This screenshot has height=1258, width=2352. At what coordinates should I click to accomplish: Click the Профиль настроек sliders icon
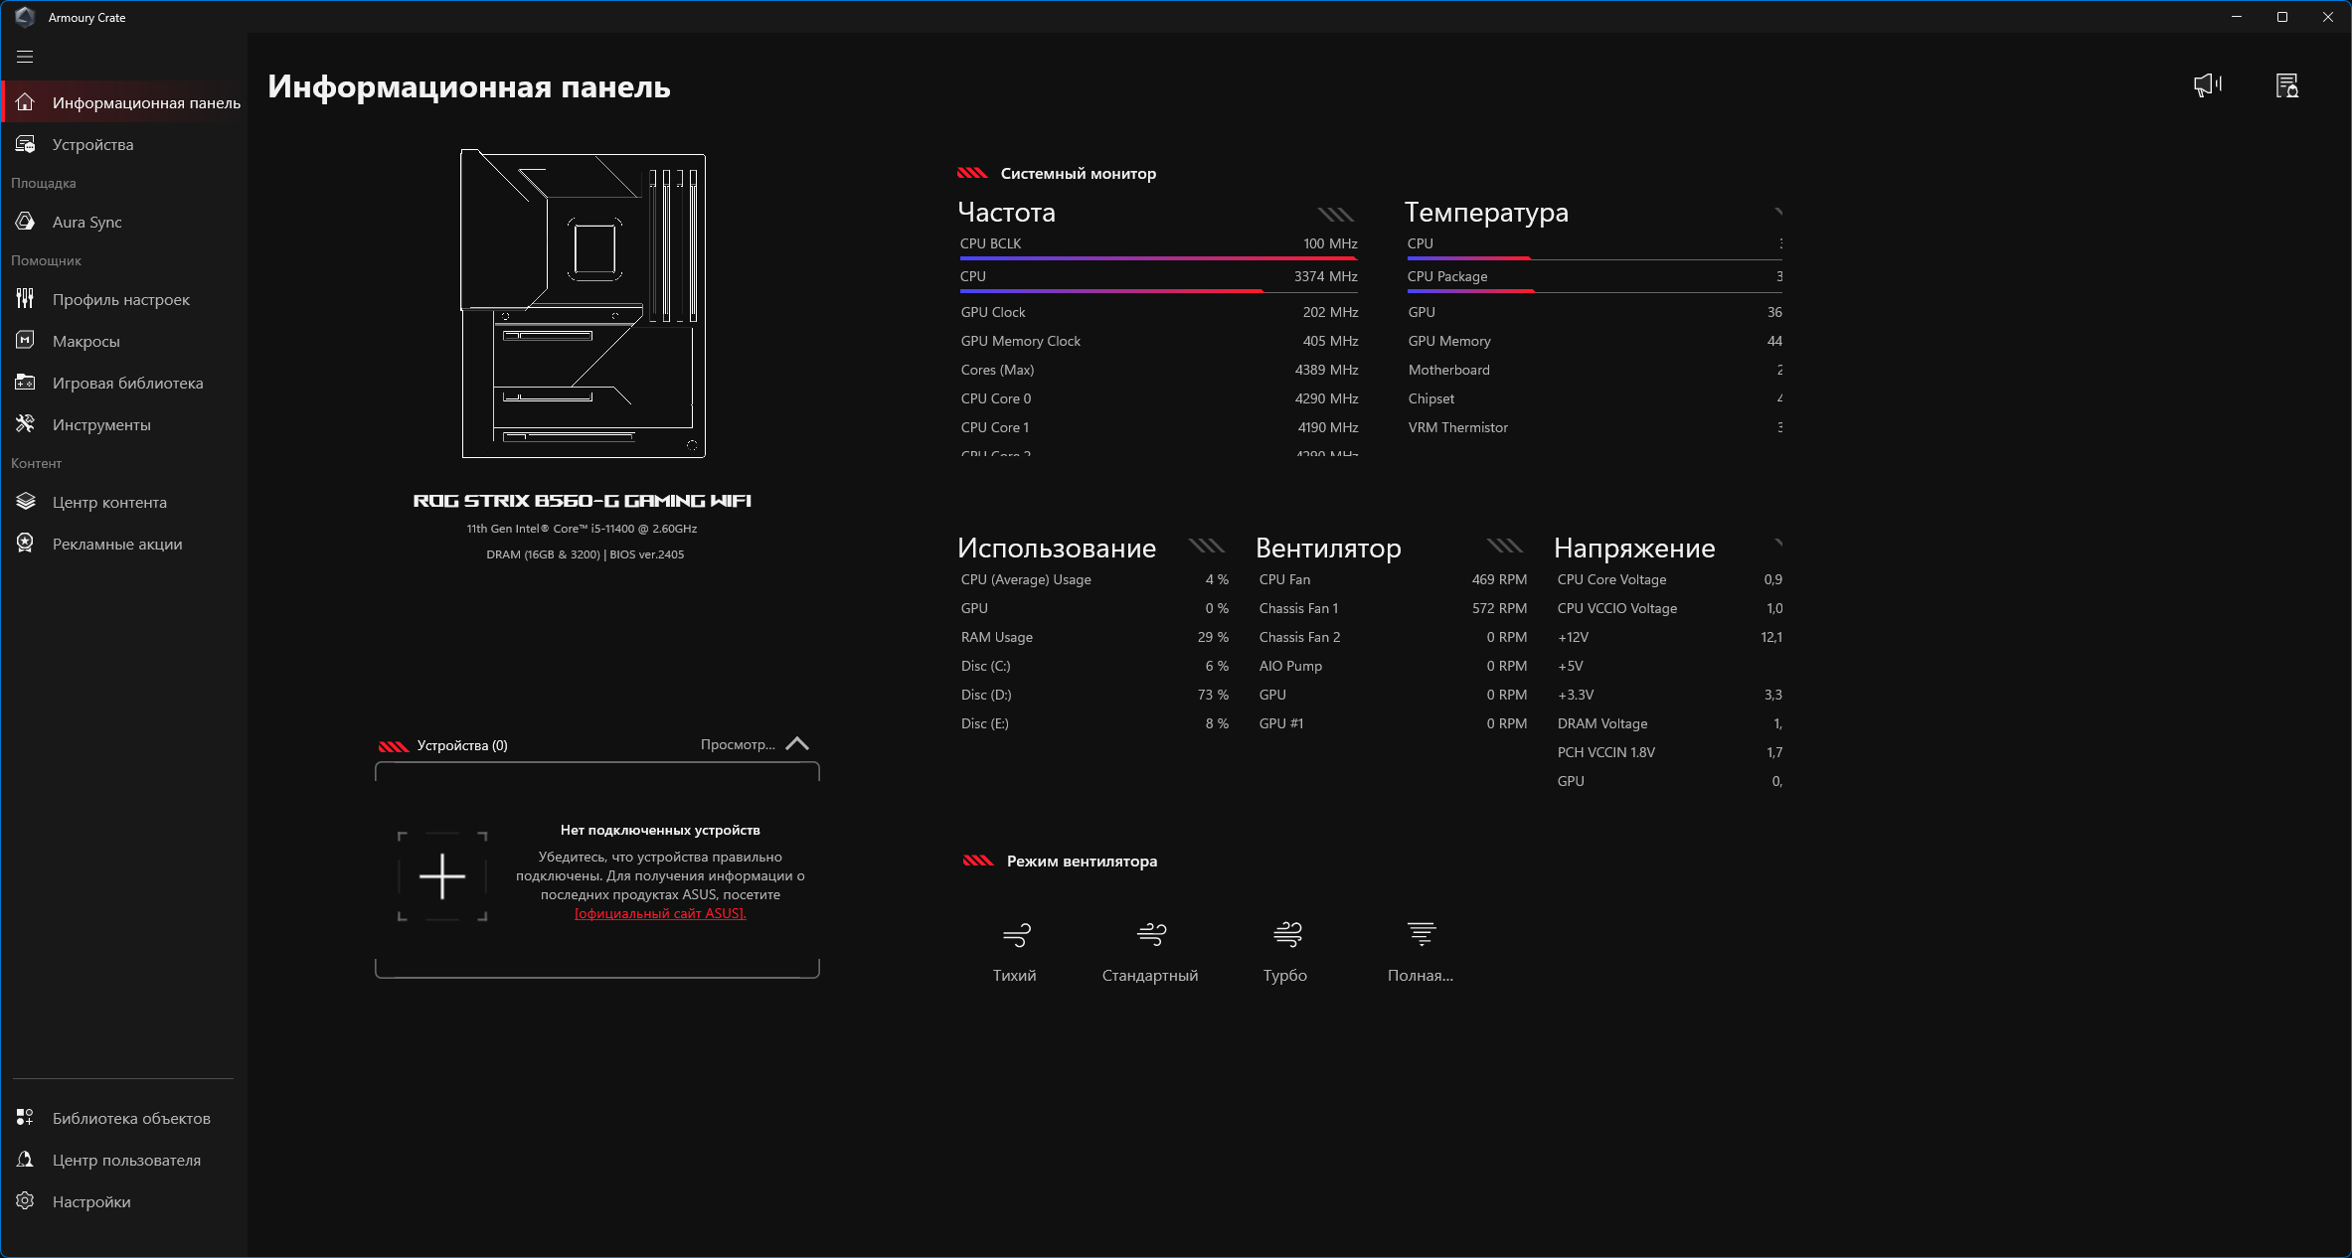click(26, 299)
